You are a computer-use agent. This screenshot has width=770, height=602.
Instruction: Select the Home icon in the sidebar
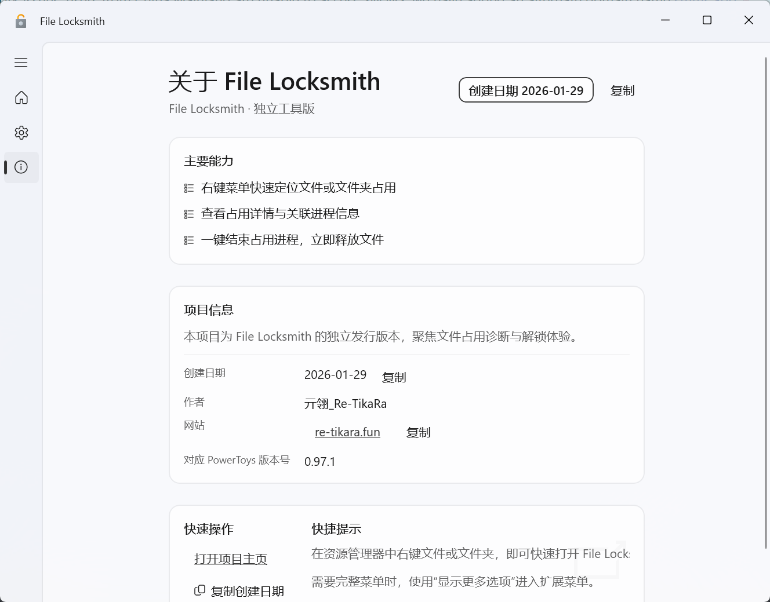coord(21,98)
